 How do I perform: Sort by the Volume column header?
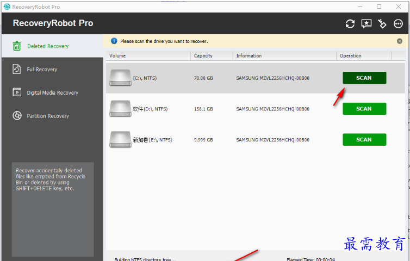pyautogui.click(x=148, y=55)
